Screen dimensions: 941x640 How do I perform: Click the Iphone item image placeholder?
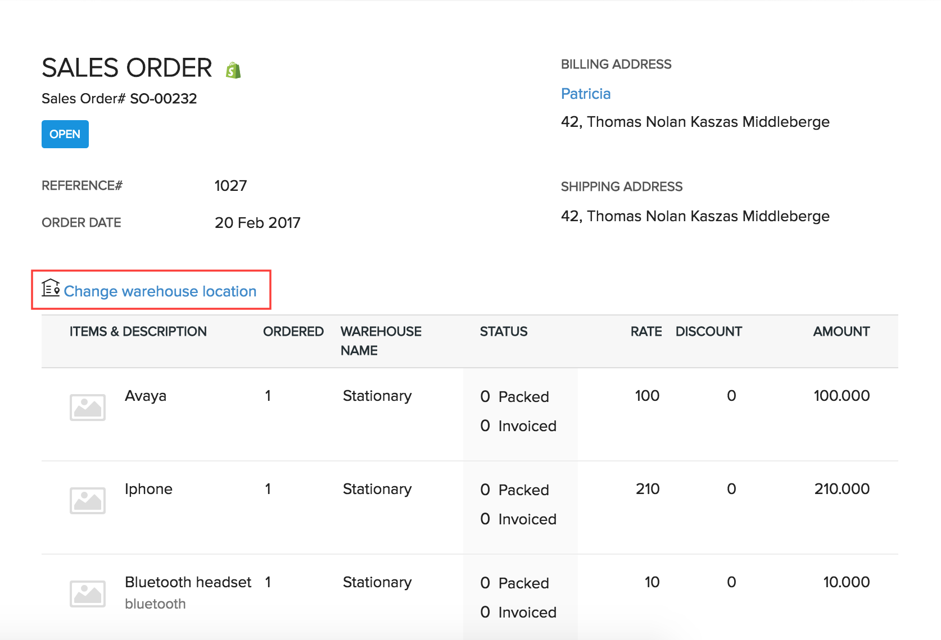pyautogui.click(x=88, y=500)
